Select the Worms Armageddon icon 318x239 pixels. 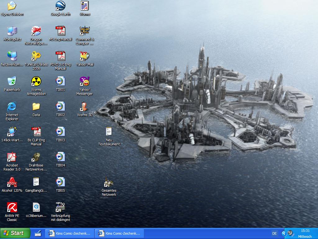point(36,82)
